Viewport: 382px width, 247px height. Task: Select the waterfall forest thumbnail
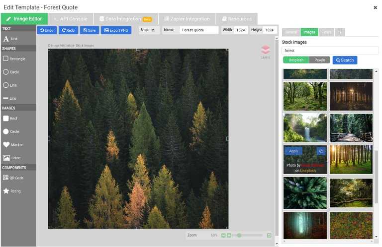pyautogui.click(x=305, y=128)
